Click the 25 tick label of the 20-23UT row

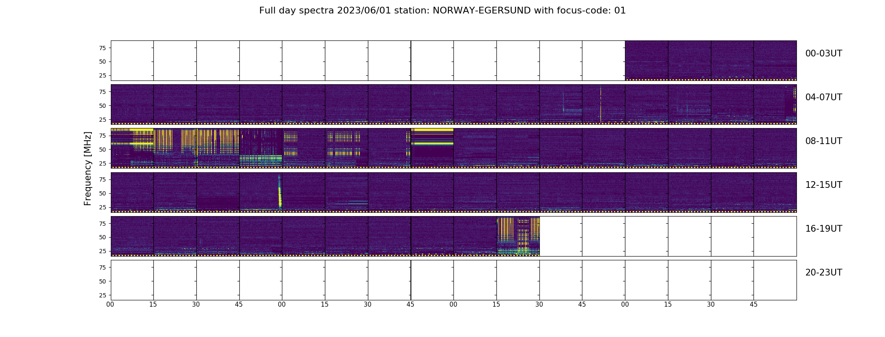pos(102,295)
